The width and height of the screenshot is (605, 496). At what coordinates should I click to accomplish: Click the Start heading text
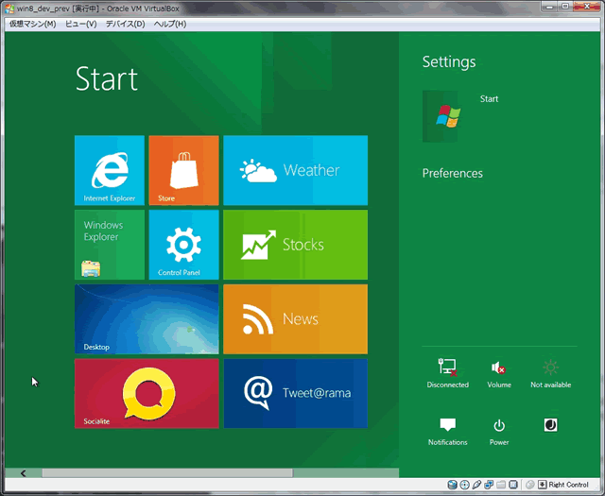click(x=107, y=79)
